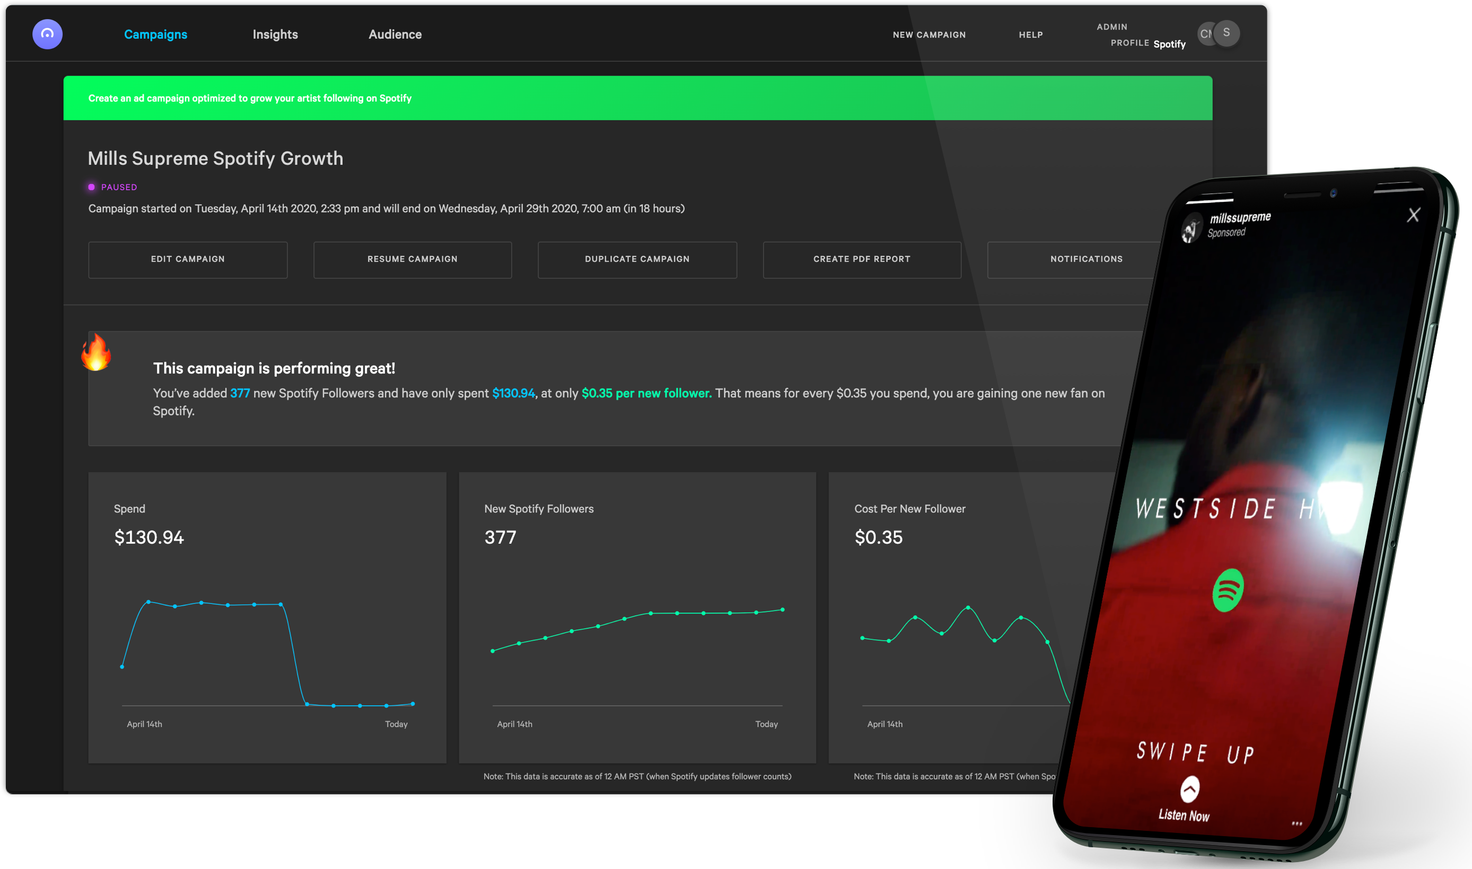Resume the paused campaign

(412, 260)
